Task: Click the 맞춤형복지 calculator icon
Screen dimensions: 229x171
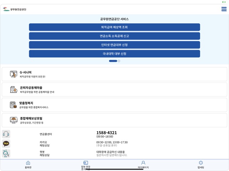Action: [x=13, y=105]
